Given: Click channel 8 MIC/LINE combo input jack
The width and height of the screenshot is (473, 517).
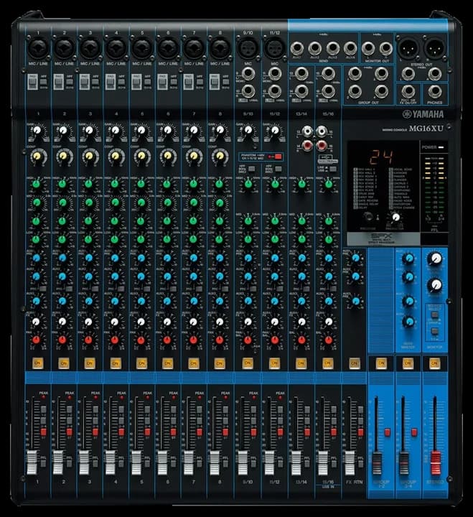Looking at the screenshot, I should pos(220,48).
